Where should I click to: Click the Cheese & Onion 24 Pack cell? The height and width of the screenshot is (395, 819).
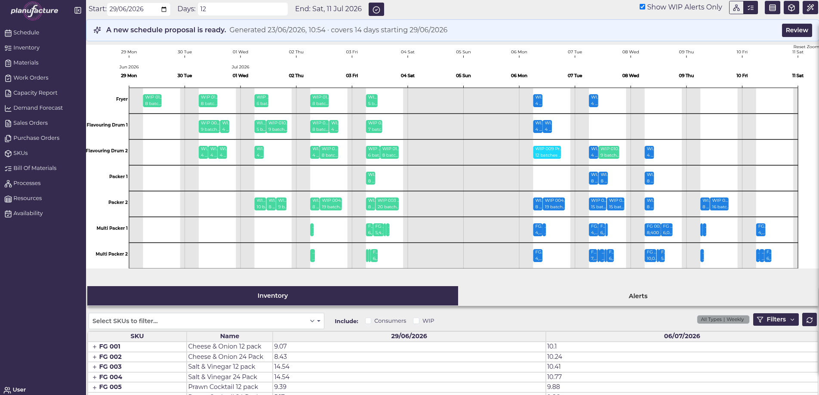pyautogui.click(x=230, y=357)
